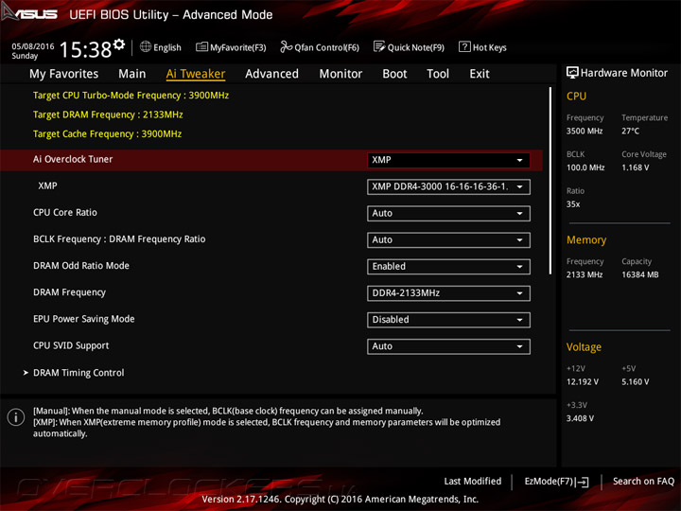
Task: Click the 05/08/2016 Sunday date
Action: click(x=32, y=51)
